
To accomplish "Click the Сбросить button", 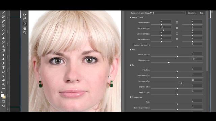I will click(191, 13).
